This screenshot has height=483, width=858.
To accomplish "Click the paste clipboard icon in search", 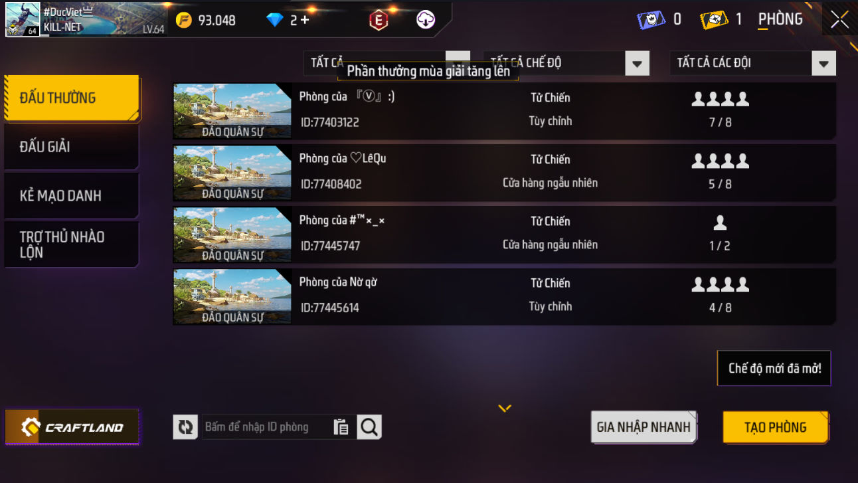I will pyautogui.click(x=341, y=427).
